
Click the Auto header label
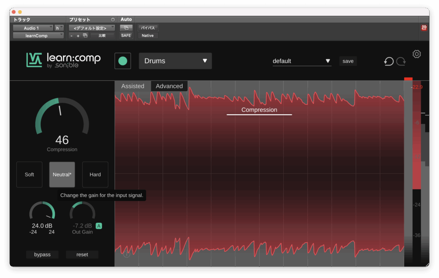coord(126,20)
